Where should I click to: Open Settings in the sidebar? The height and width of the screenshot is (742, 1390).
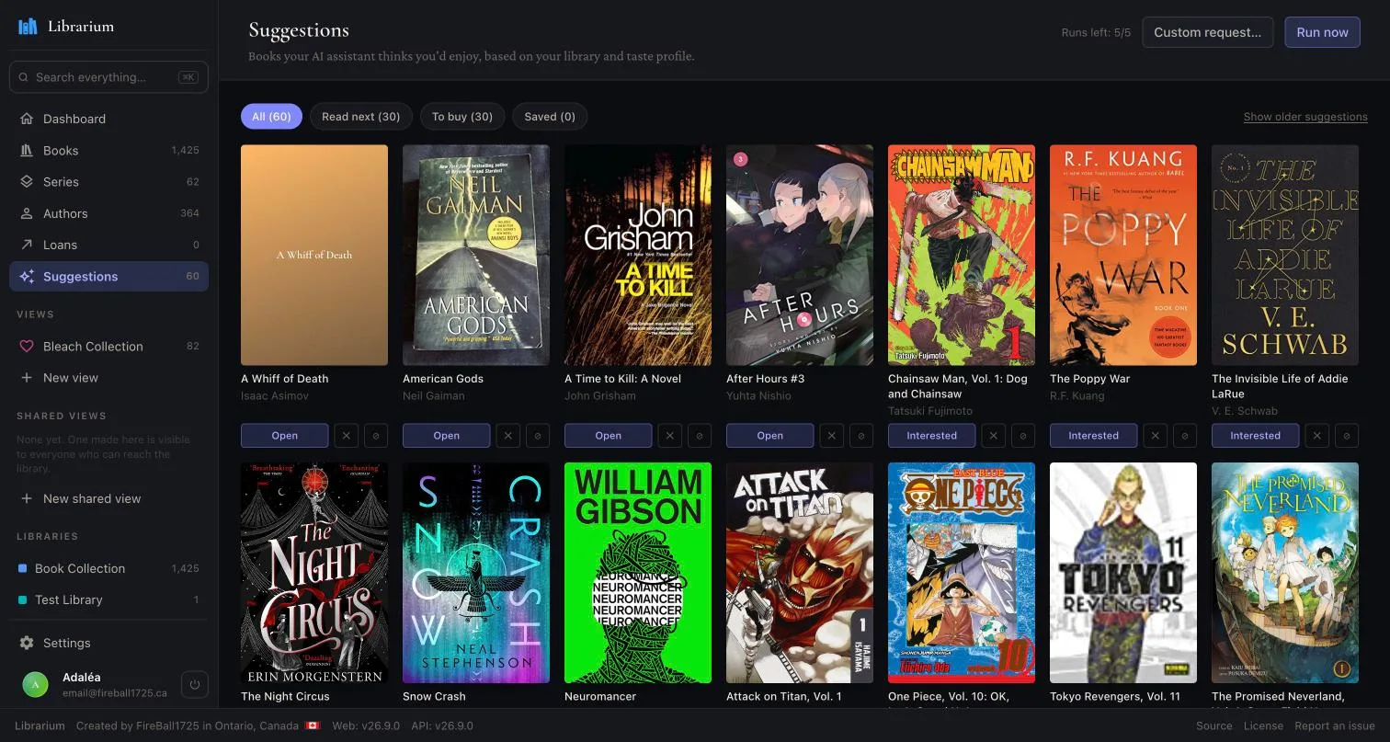pyautogui.click(x=108, y=643)
